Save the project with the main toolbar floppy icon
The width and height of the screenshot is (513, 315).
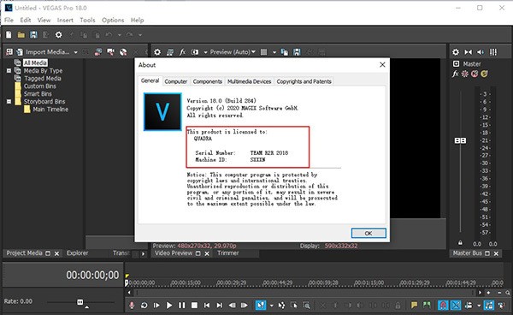33,35
